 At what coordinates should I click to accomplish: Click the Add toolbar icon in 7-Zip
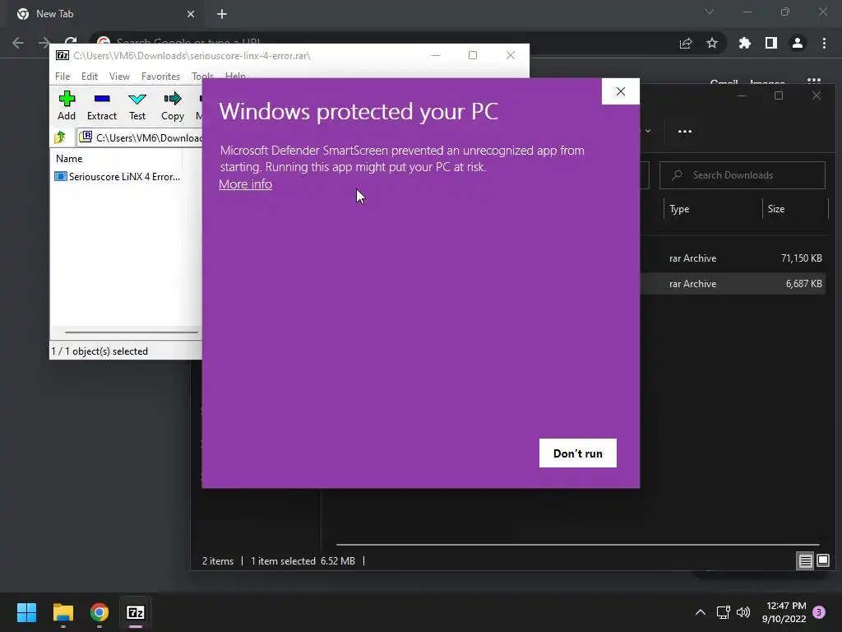(x=67, y=105)
